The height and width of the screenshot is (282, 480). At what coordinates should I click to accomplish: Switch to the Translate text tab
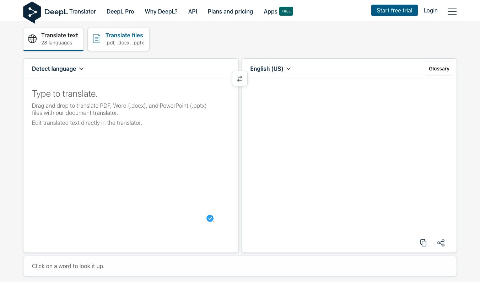54,39
